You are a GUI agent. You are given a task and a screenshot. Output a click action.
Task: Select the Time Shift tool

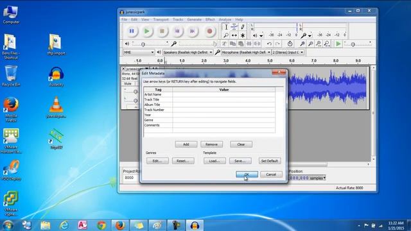point(234,35)
